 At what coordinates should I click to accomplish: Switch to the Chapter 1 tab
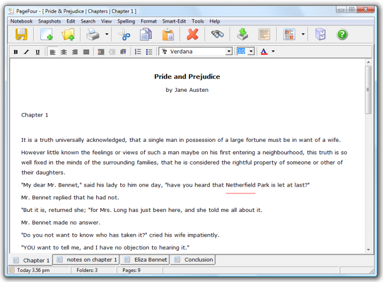click(31, 260)
